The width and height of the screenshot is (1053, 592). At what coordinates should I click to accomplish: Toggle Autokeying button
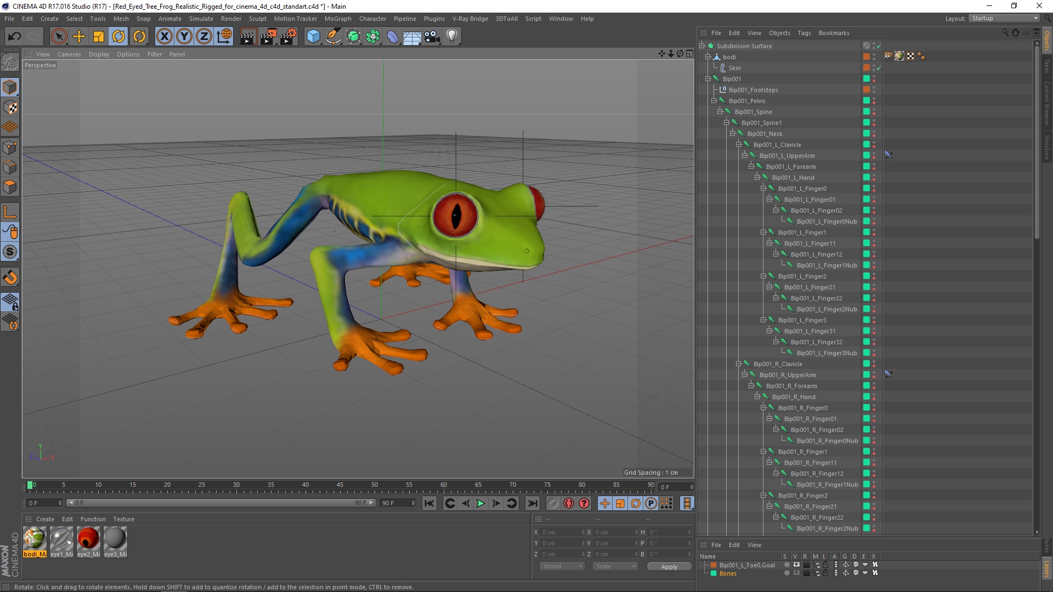(569, 503)
